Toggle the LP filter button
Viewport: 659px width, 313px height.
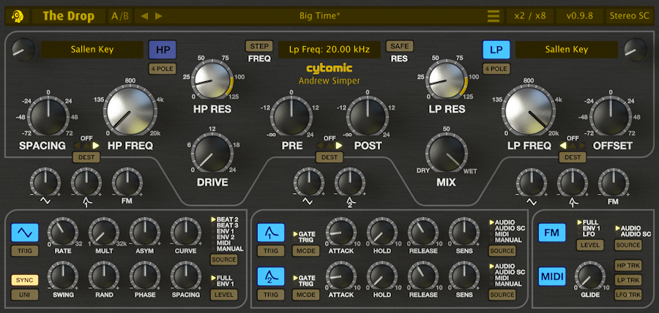click(496, 50)
